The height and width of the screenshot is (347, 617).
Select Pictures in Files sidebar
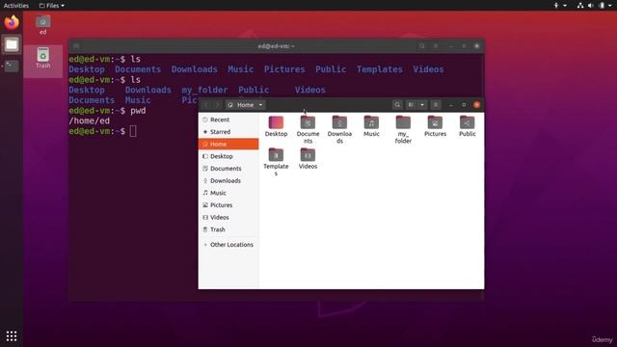pos(228,205)
